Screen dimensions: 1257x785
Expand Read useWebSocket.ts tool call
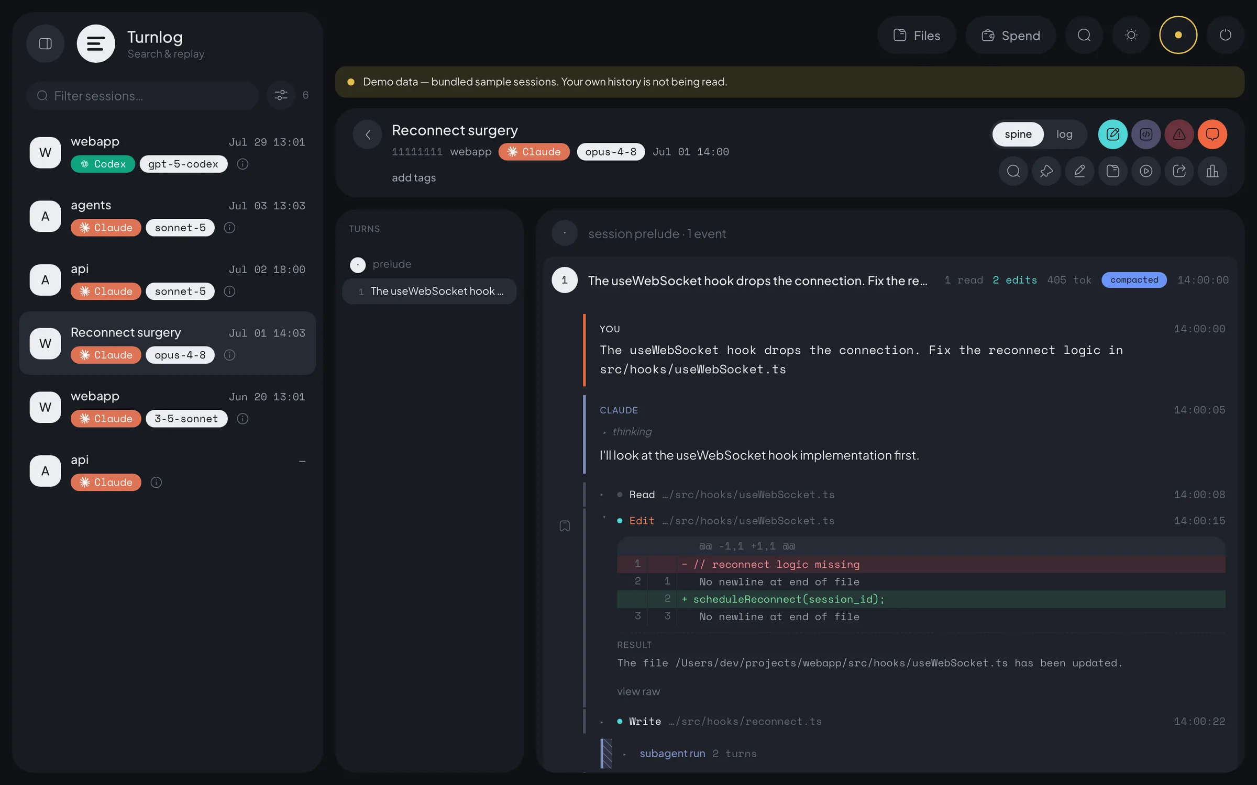click(x=912, y=495)
